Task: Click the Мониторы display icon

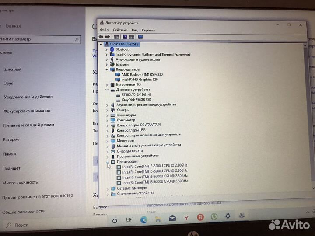Action: pos(113,141)
